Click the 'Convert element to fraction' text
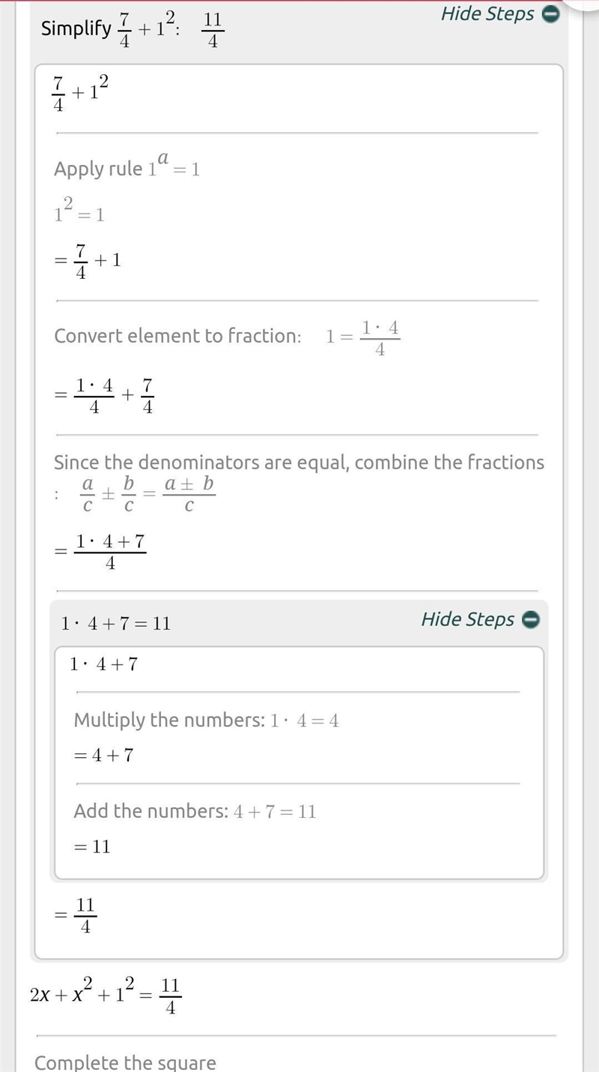 (177, 336)
